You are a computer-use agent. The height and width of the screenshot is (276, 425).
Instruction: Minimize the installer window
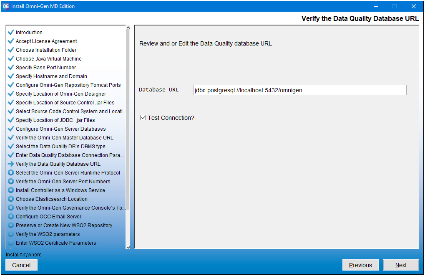pos(376,6)
